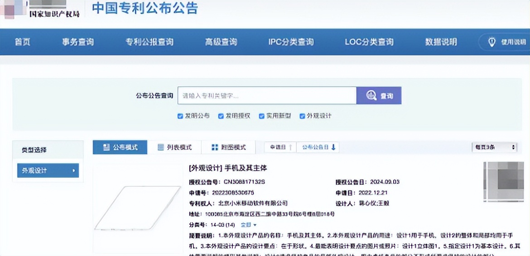Uncheck the 实用新型 checkbox
Screen dimensions: 530x256
tap(261, 116)
